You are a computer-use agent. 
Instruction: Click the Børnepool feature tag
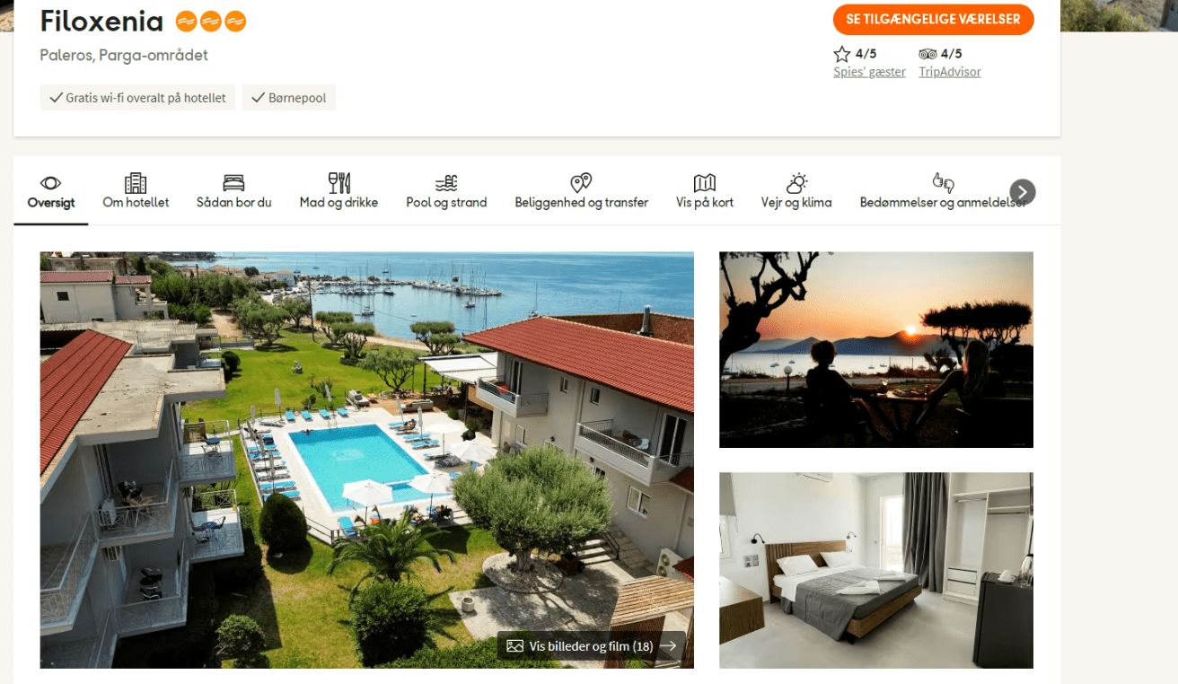coord(289,98)
